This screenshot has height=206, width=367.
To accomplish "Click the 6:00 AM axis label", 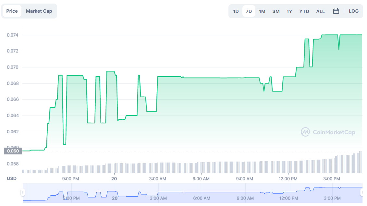I will pyautogui.click(x=201, y=178).
